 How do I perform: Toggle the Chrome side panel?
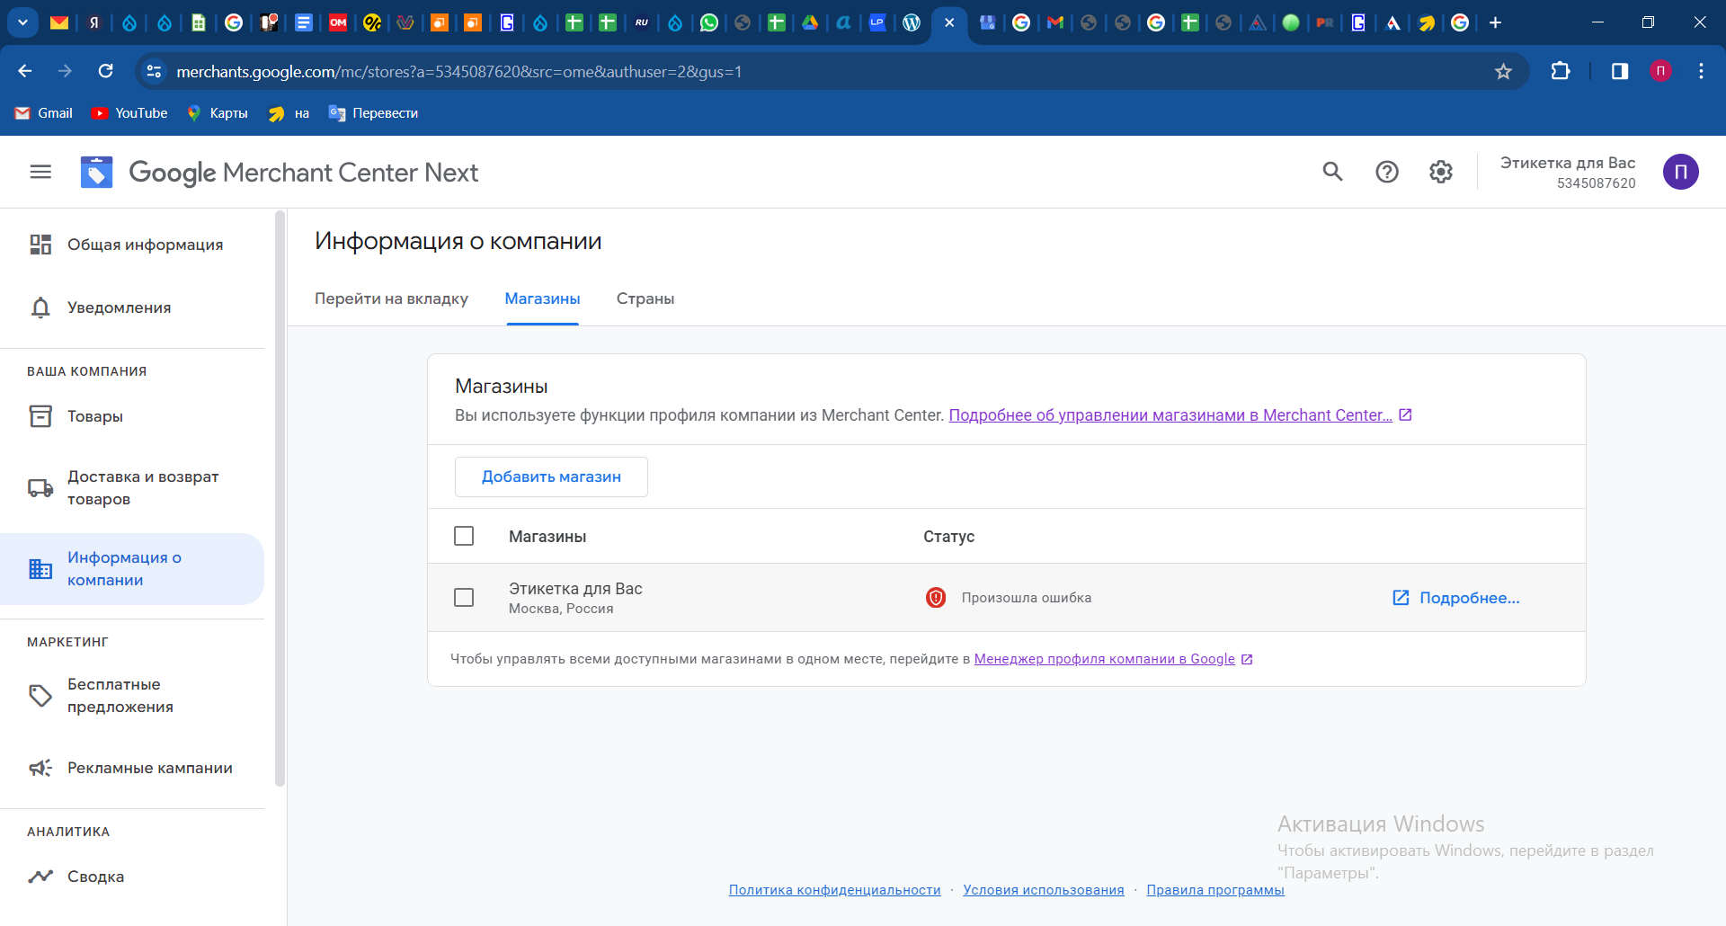pyautogui.click(x=1620, y=71)
